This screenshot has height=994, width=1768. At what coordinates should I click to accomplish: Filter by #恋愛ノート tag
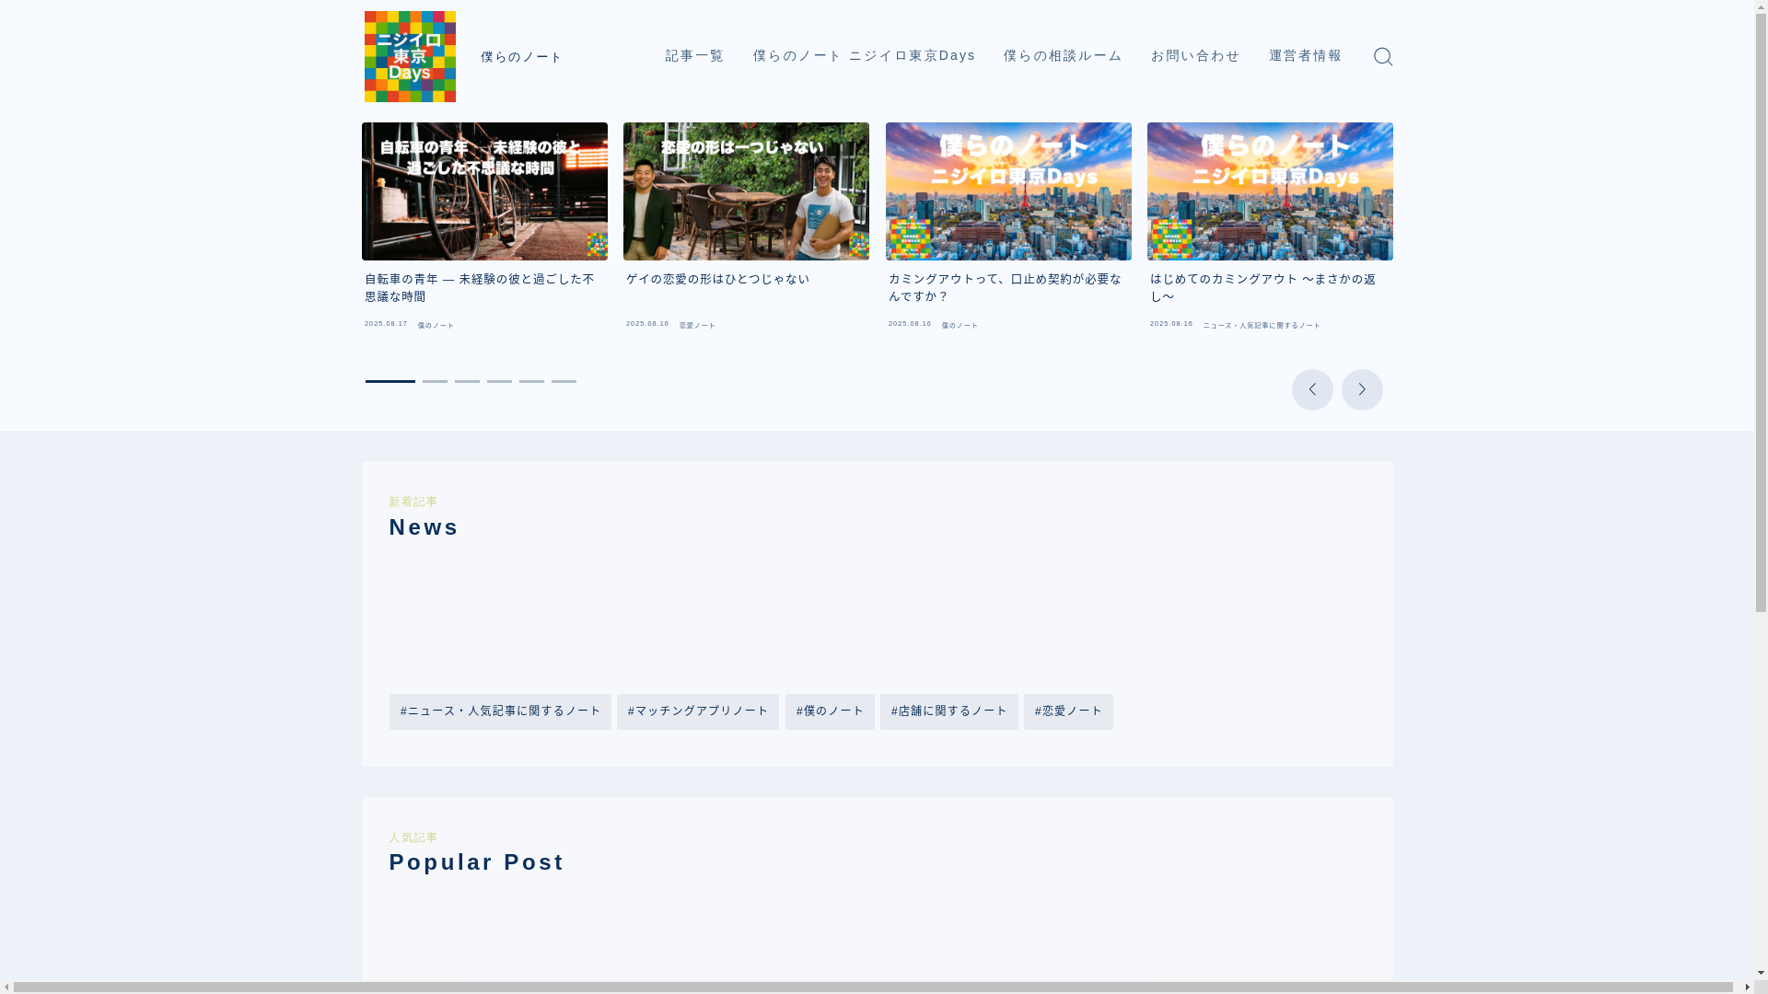[1068, 711]
